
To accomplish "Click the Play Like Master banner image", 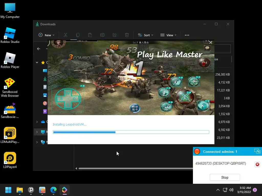I will (x=131, y=78).
